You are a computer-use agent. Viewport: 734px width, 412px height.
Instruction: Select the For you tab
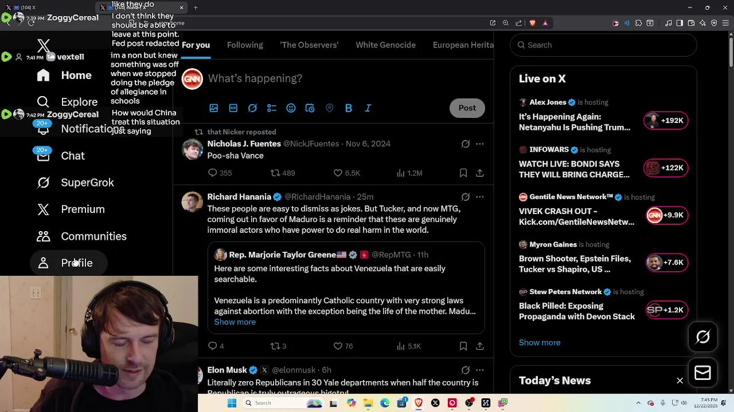pos(196,45)
